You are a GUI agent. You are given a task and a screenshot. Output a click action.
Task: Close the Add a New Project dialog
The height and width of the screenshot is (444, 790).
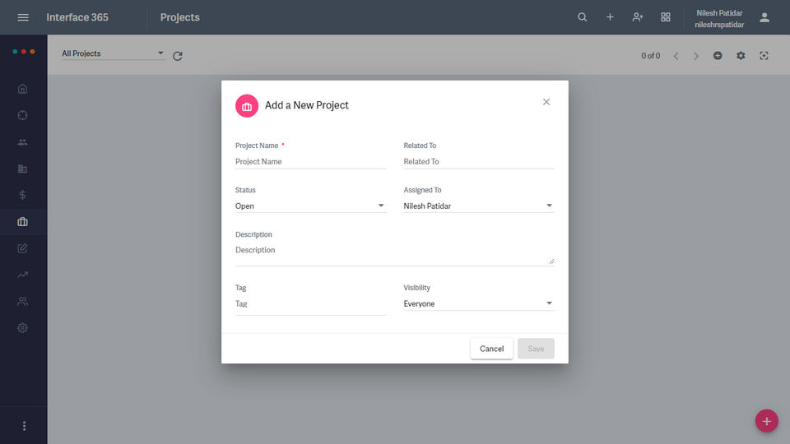tap(546, 102)
